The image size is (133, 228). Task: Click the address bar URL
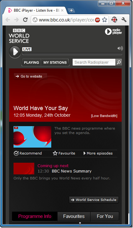(66, 20)
